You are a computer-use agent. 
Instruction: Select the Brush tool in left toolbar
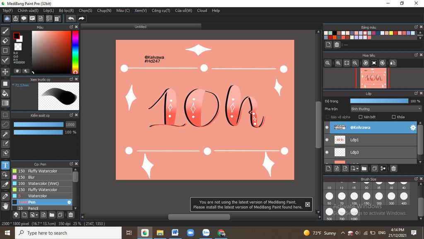click(x=5, y=31)
